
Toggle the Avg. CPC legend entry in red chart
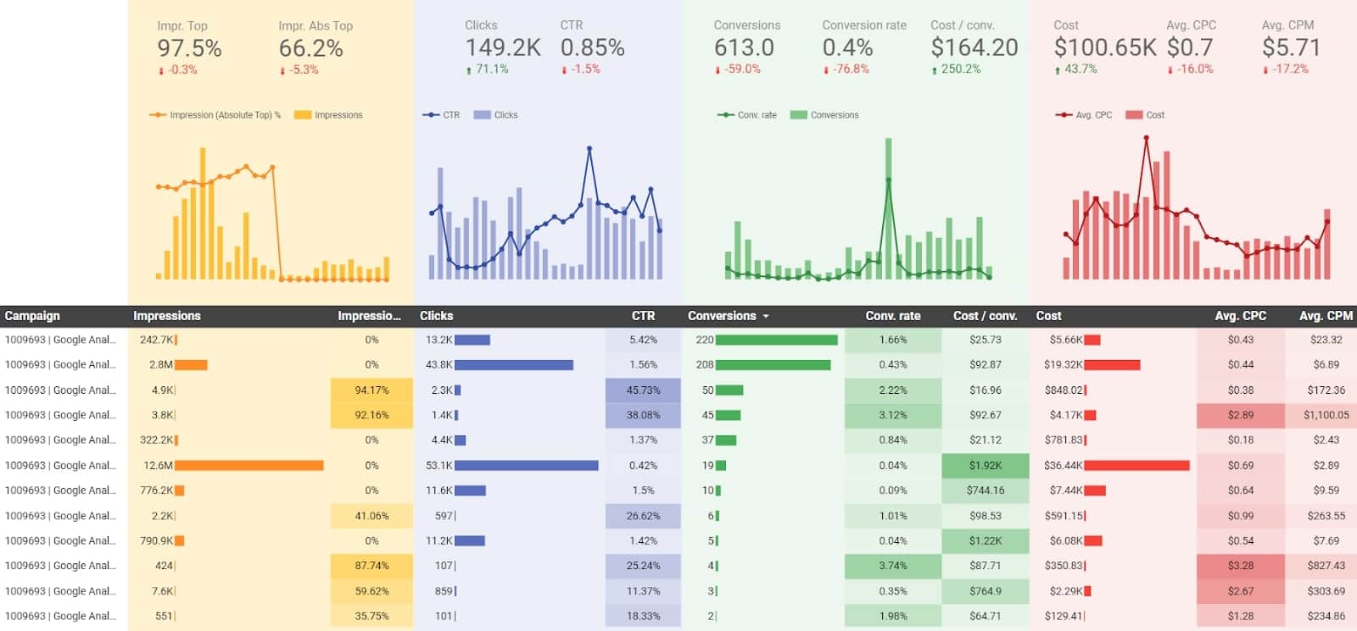pos(1083,115)
